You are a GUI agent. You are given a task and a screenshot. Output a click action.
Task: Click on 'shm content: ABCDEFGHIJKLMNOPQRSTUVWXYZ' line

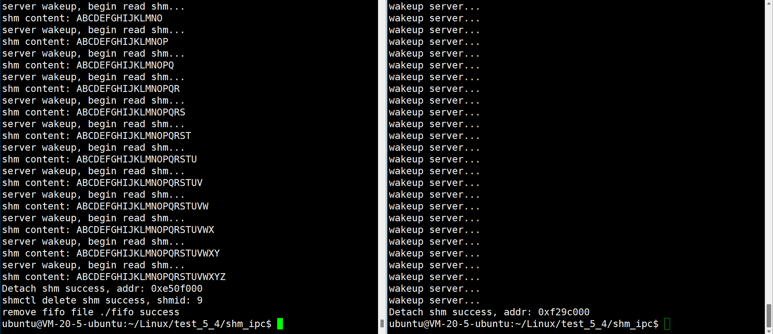pyautogui.click(x=114, y=276)
